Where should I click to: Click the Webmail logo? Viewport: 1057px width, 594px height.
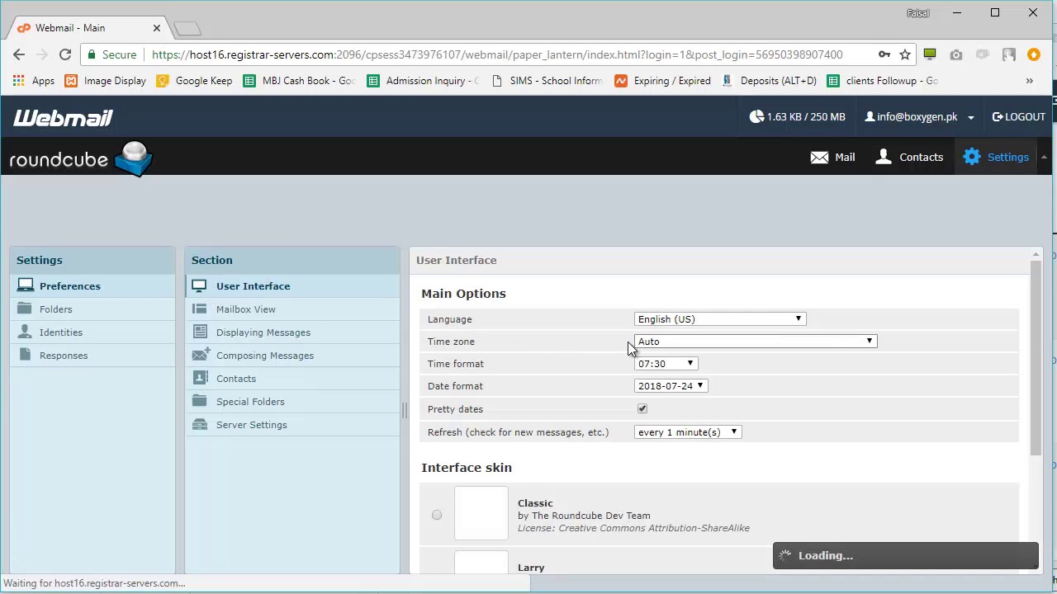pyautogui.click(x=63, y=118)
